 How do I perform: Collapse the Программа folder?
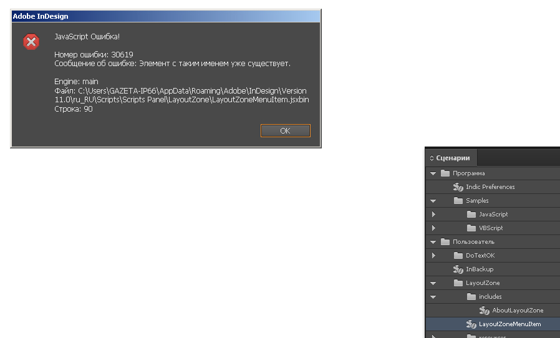pos(433,173)
